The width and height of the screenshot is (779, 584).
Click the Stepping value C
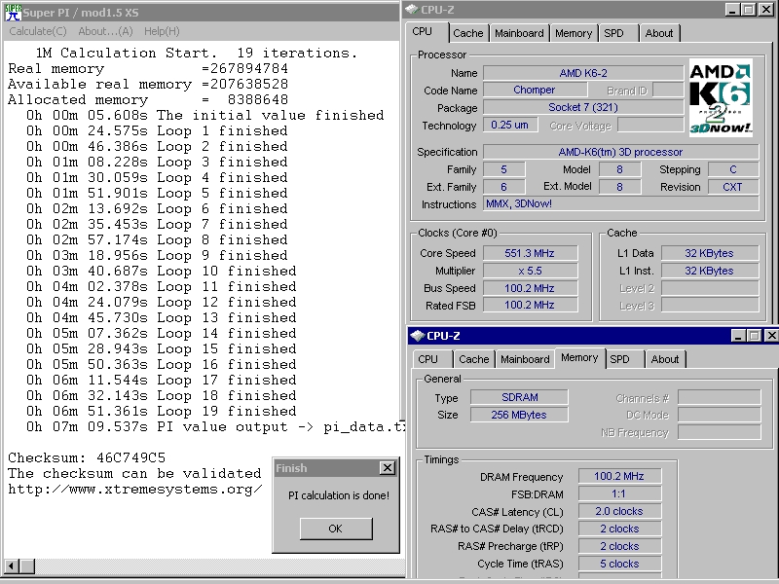[733, 169]
